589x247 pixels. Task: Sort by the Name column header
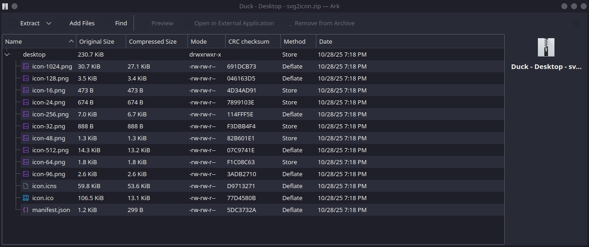(39, 41)
